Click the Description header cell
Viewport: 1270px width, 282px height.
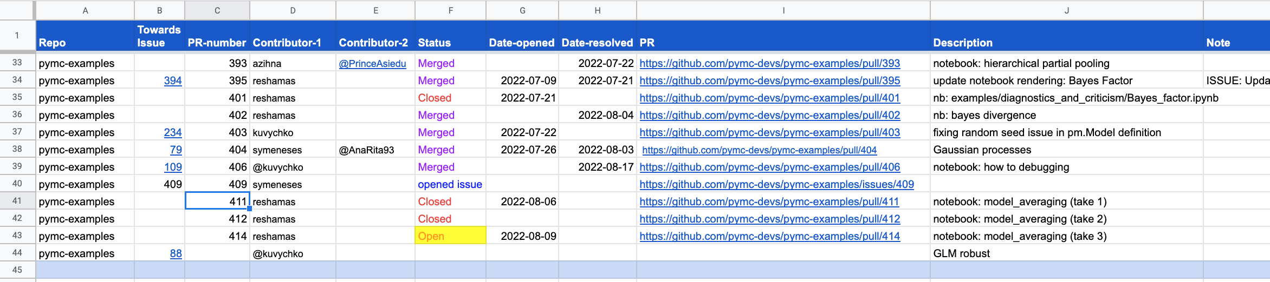1066,36
